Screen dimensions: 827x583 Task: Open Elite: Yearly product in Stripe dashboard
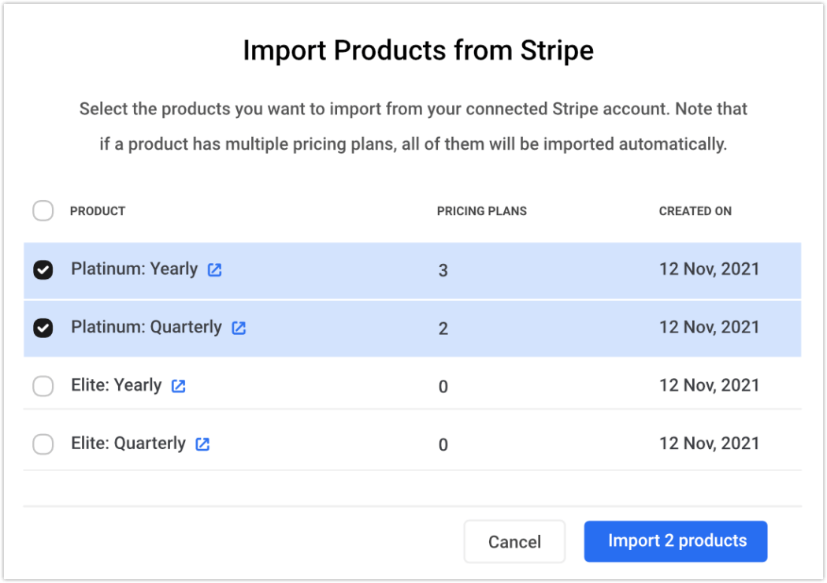point(178,385)
